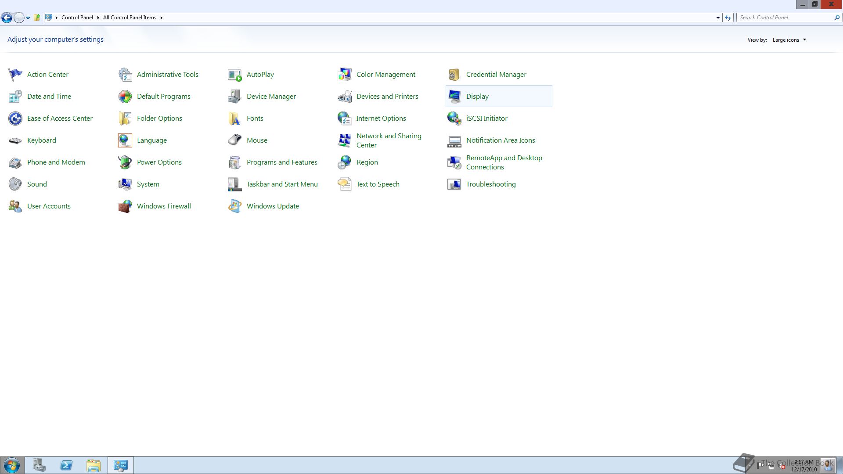Open the Programs and Features icon
The height and width of the screenshot is (474, 843).
[x=235, y=162]
